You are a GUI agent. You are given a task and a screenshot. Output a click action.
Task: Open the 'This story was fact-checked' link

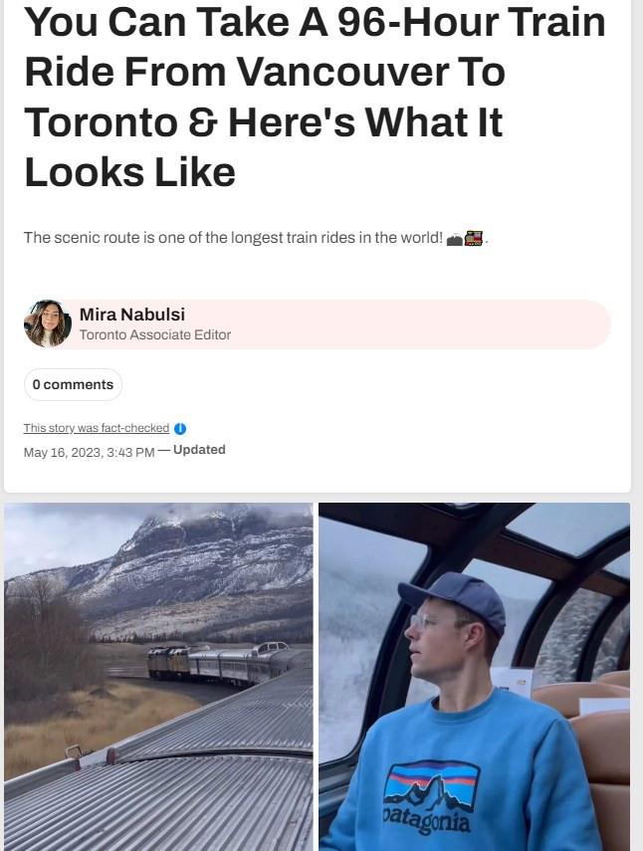[x=97, y=429]
